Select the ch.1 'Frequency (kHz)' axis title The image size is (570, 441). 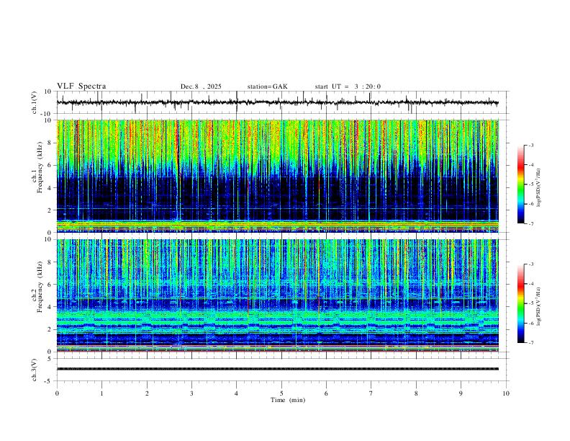40,167
